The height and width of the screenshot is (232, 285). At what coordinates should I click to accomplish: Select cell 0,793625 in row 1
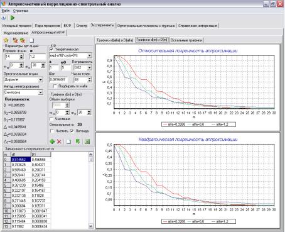click(x=21, y=165)
